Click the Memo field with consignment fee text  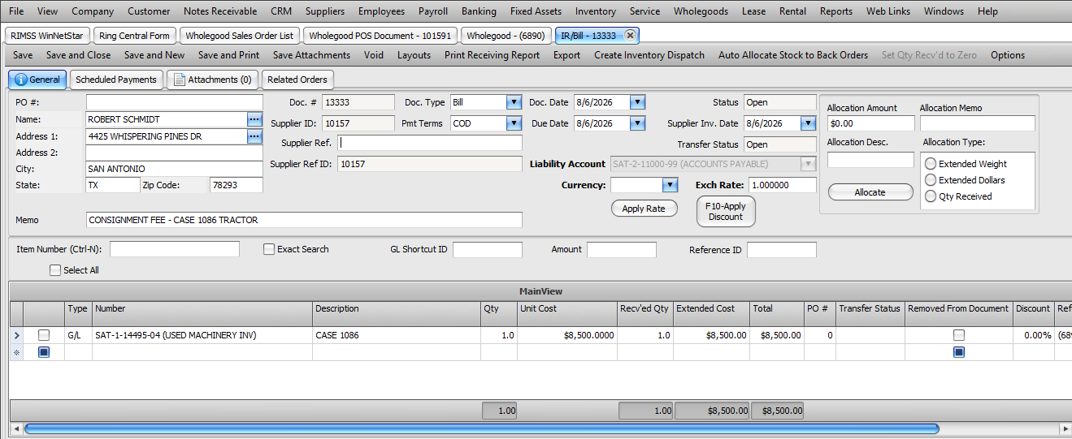pos(304,220)
